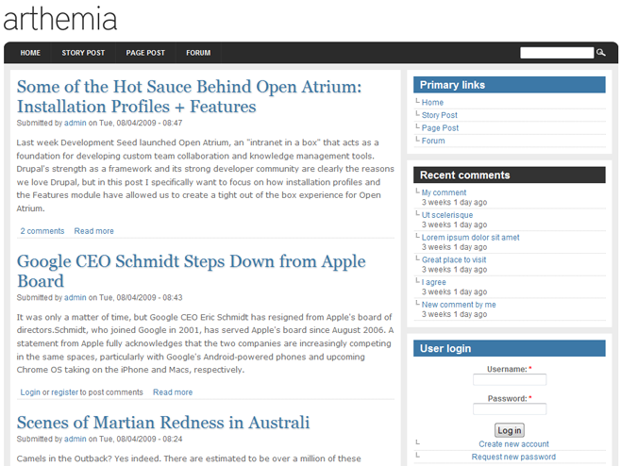View the 2 comments link
The image size is (621, 466).
(x=42, y=231)
